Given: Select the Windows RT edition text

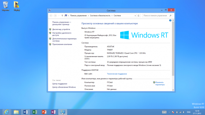Looking at the screenshot, I should [89, 32].
